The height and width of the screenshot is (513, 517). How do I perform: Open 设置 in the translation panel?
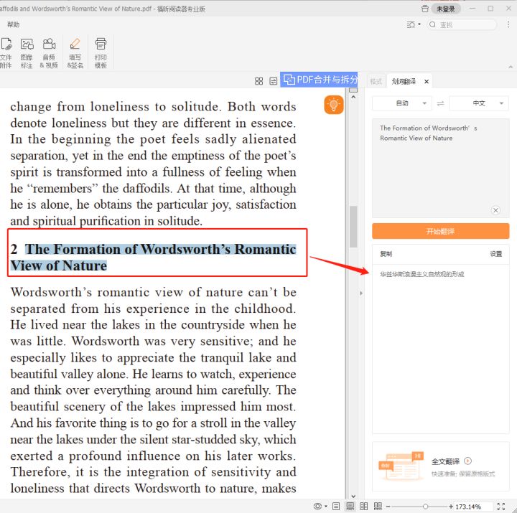click(496, 254)
